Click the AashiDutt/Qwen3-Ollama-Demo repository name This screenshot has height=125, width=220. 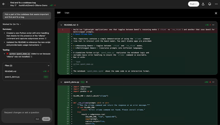click(x=33, y=5)
